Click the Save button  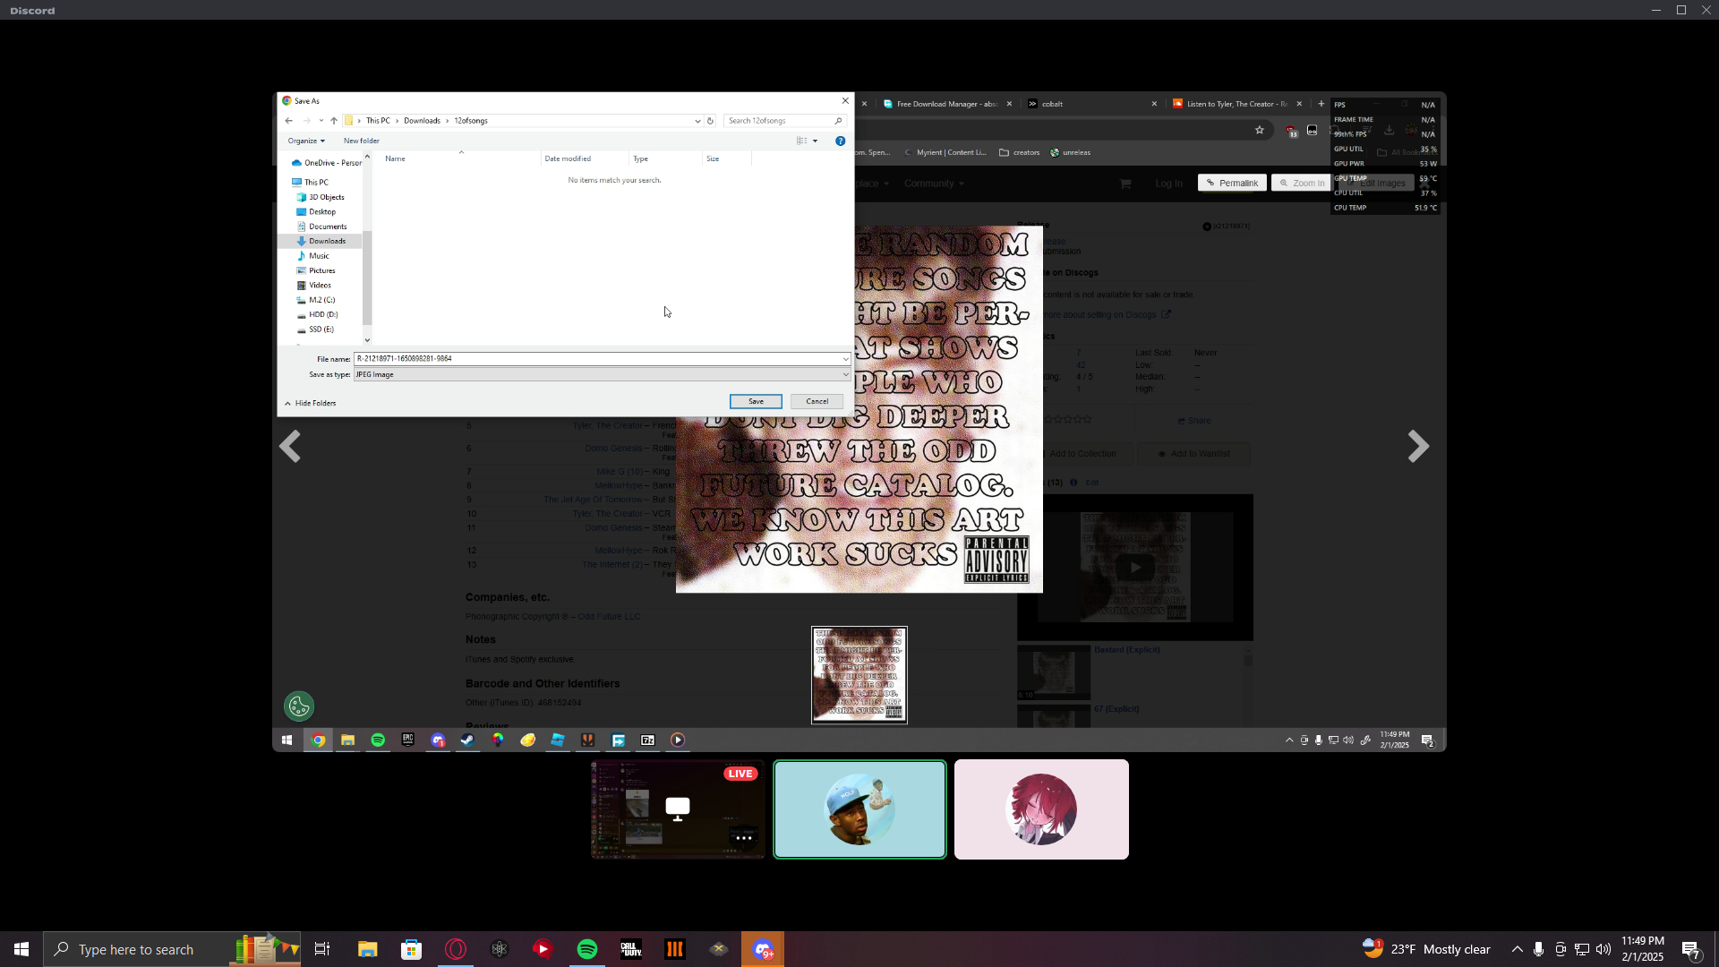point(756,401)
